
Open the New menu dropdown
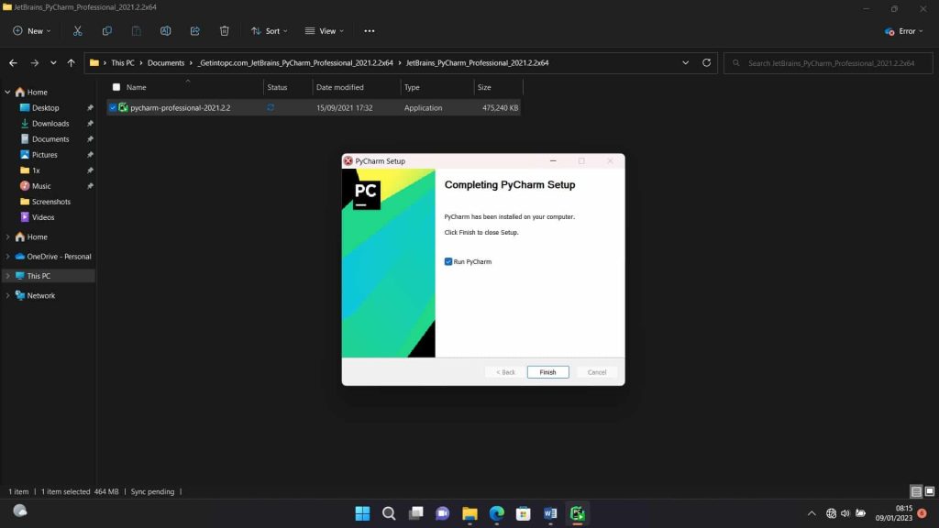[x=30, y=30]
